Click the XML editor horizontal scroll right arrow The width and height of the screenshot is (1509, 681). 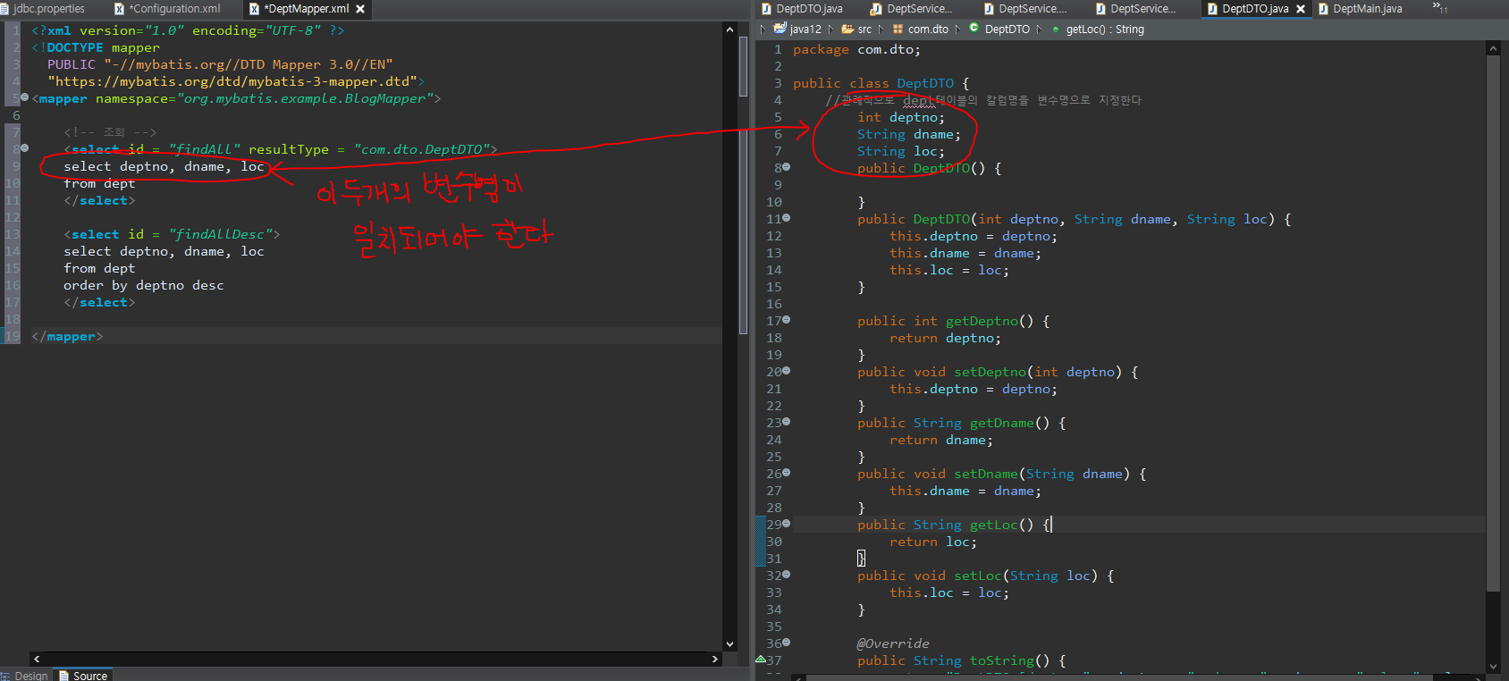coord(714,659)
